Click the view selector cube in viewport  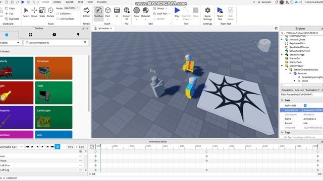point(264,45)
